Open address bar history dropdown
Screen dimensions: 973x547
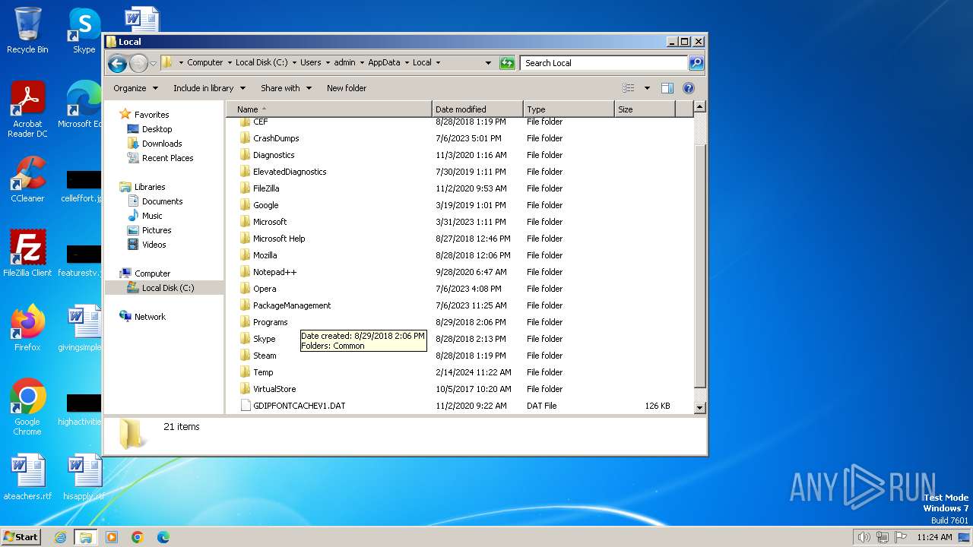click(x=488, y=63)
